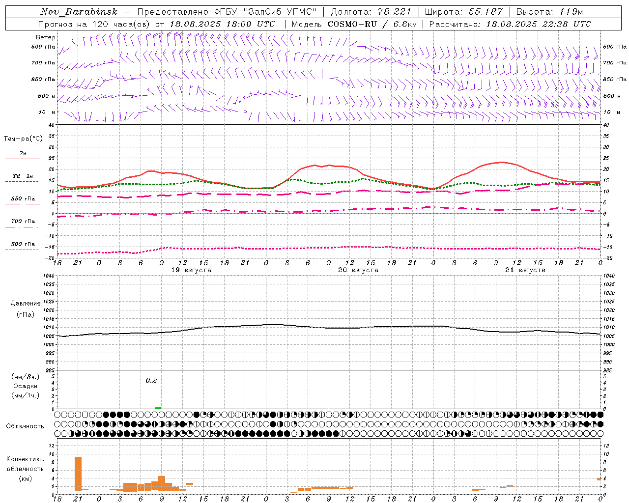The height and width of the screenshot is (503, 629).
Task: Click the (мм/3ч.) precipitation unit label
Action: 26,377
